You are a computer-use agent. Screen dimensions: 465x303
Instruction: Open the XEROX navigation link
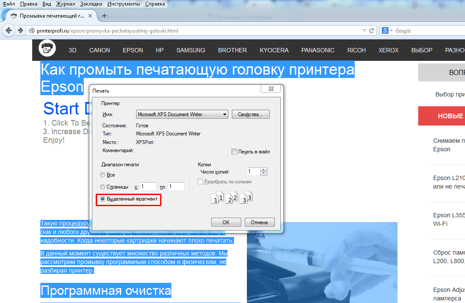pos(389,50)
